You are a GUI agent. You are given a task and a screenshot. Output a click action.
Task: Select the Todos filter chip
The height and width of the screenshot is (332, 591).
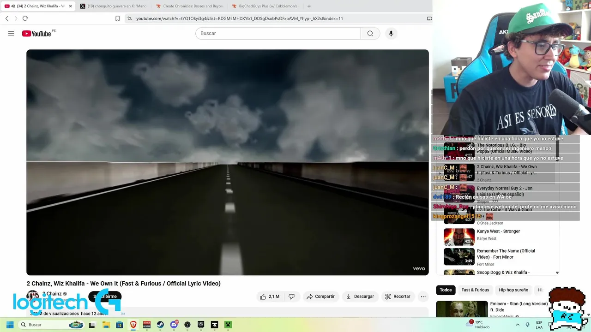(x=446, y=290)
